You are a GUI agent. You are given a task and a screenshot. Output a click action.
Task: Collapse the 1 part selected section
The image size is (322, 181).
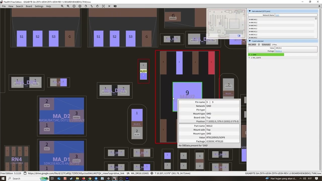click(x=250, y=41)
